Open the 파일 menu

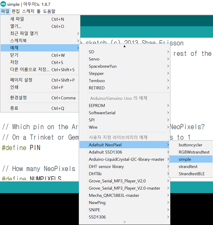click(x=5, y=11)
